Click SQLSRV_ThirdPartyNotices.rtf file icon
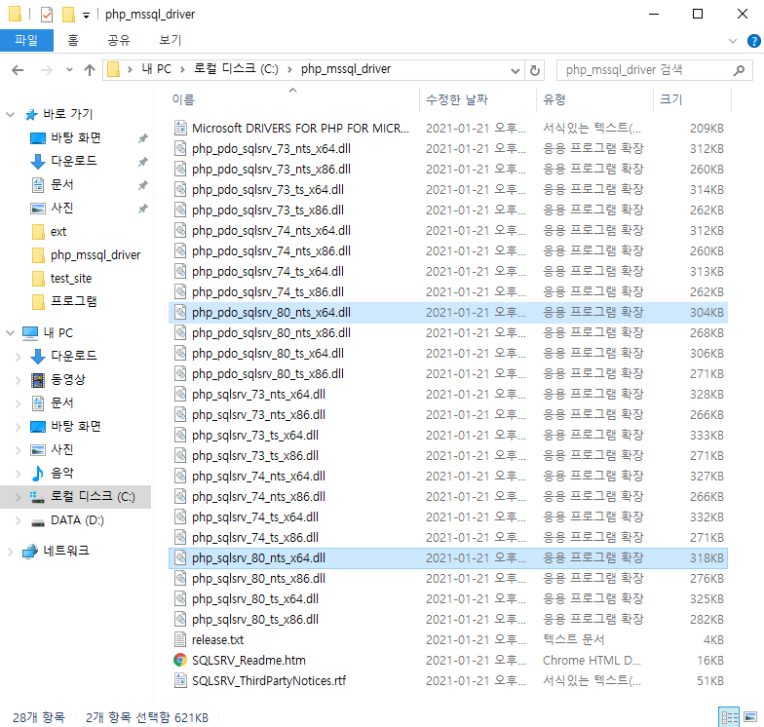Viewport: 764px width, 727px height. click(180, 680)
